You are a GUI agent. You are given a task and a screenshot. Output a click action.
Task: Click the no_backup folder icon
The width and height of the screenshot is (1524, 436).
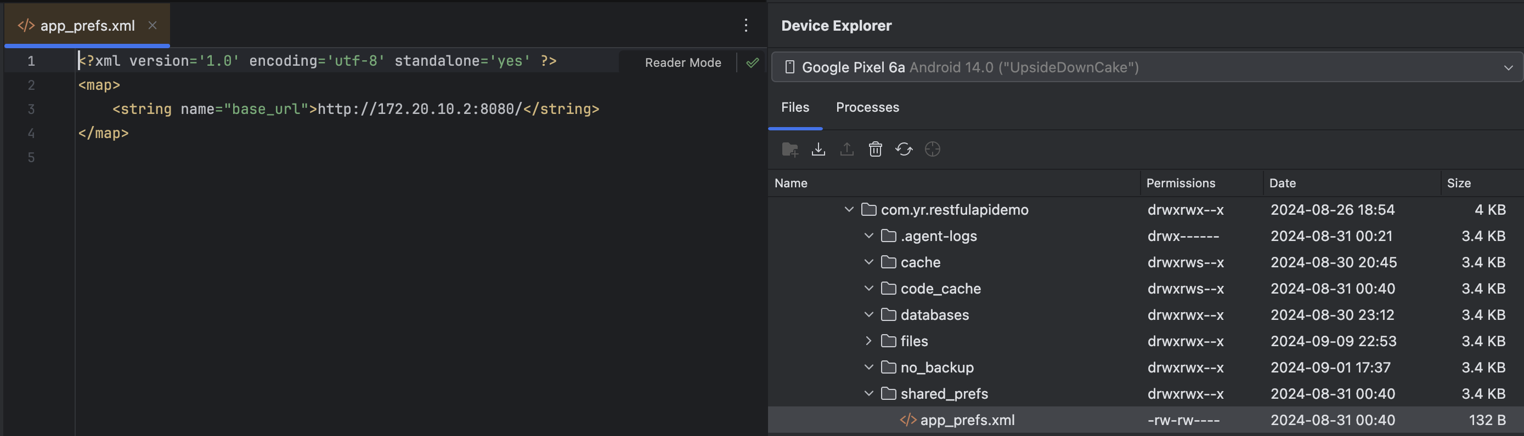[888, 368]
